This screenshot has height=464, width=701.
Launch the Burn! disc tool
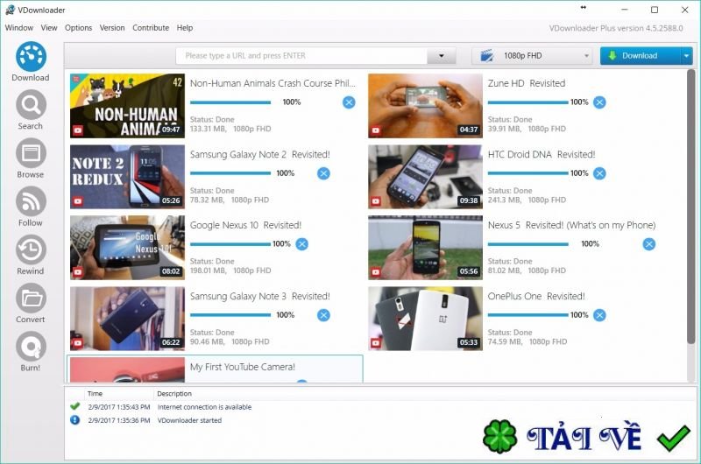coord(30,348)
